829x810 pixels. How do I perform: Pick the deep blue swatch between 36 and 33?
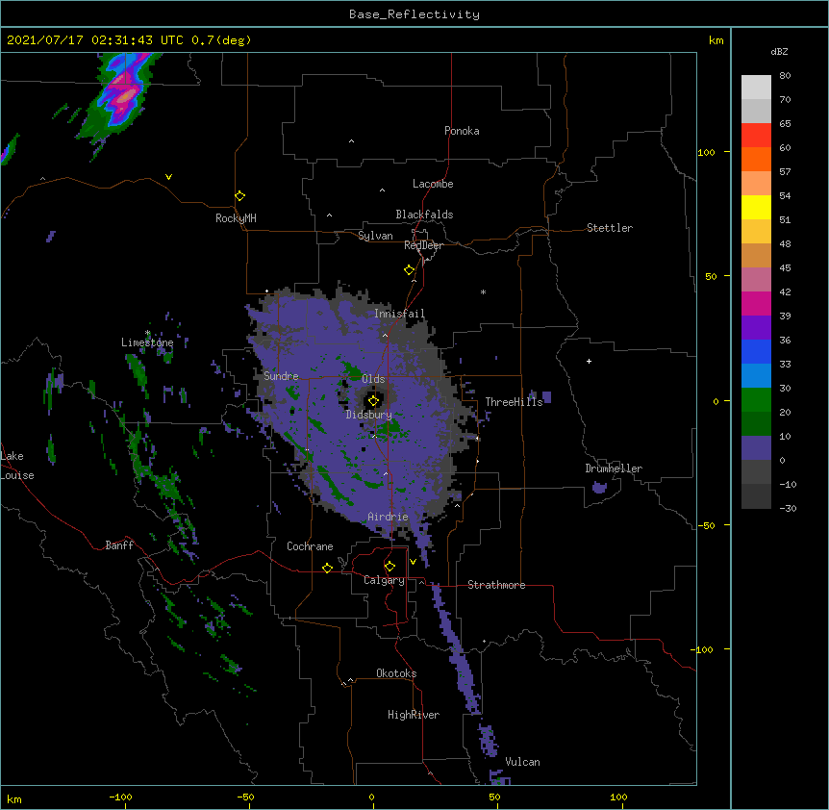[756, 351]
